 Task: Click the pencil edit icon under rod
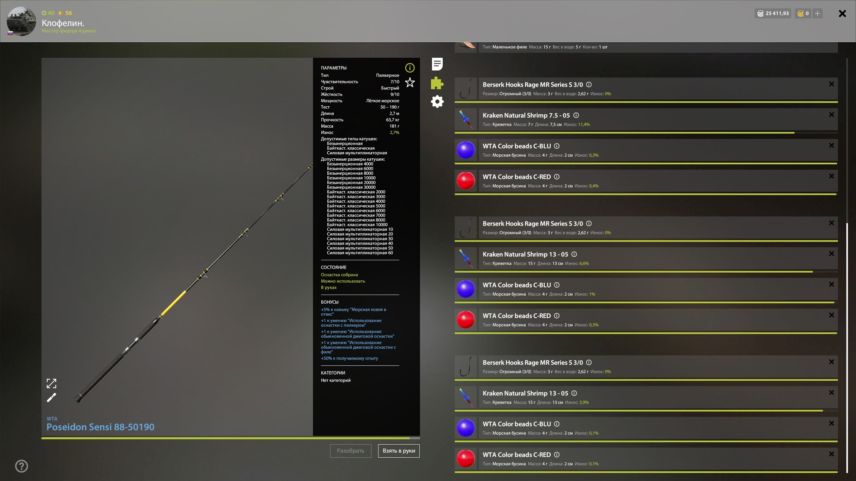51,397
